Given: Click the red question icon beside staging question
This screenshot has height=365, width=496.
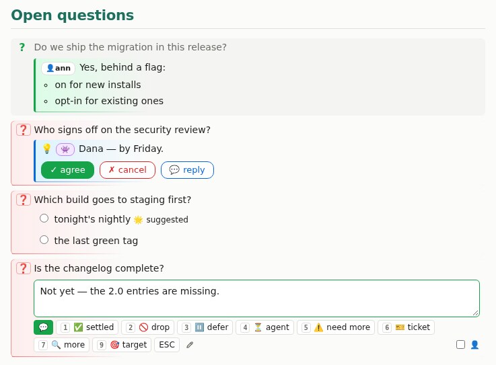Looking at the screenshot, I should click(x=24, y=200).
